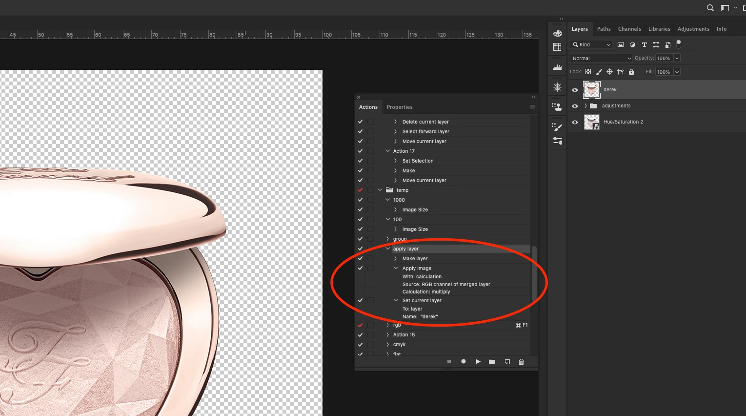
Task: Select the cmyk action
Action: [399, 345]
